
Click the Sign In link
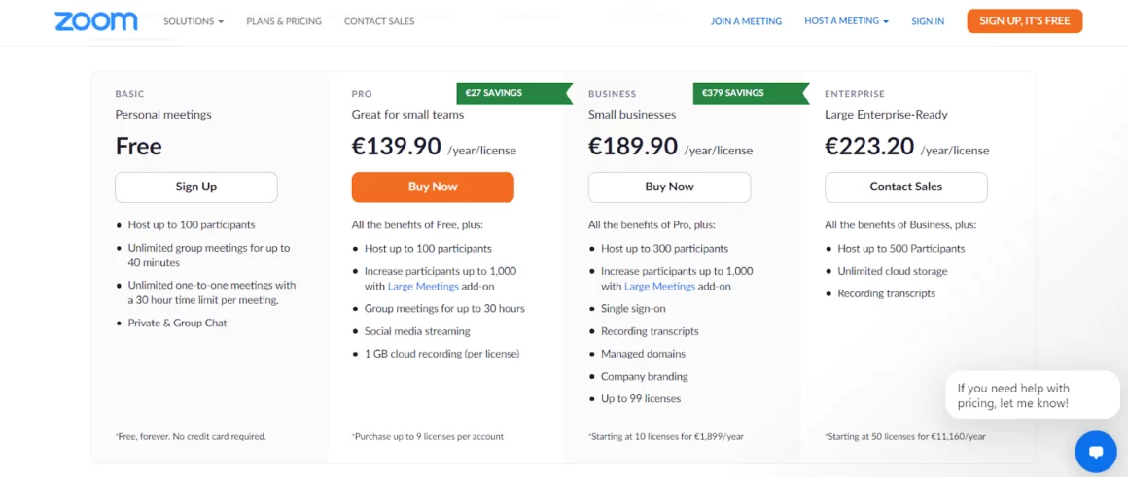pyautogui.click(x=928, y=21)
